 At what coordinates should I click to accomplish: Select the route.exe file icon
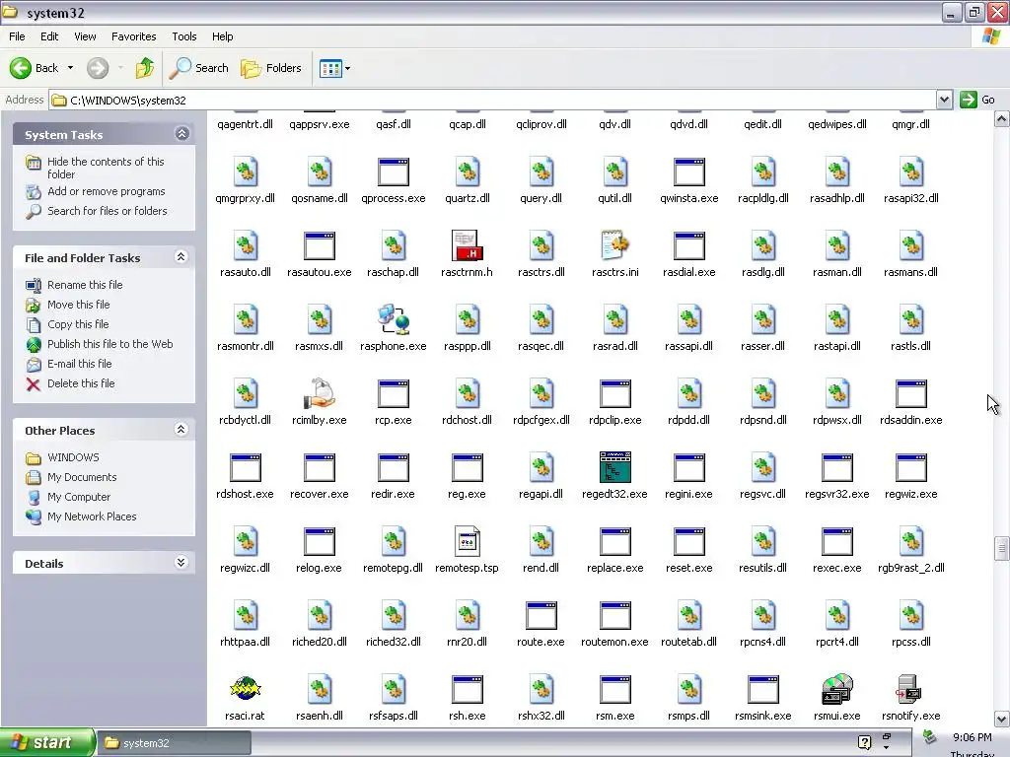[x=541, y=615]
